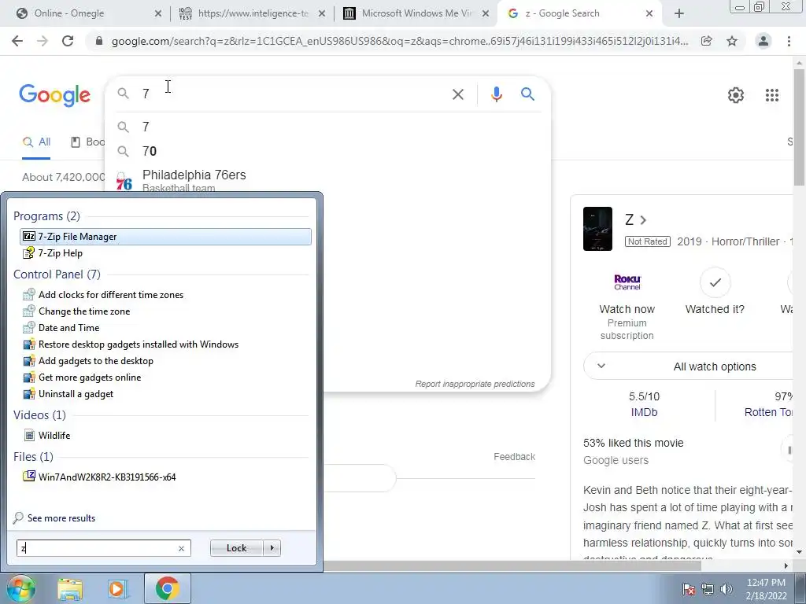Open Chrome profile avatar

pyautogui.click(x=763, y=41)
